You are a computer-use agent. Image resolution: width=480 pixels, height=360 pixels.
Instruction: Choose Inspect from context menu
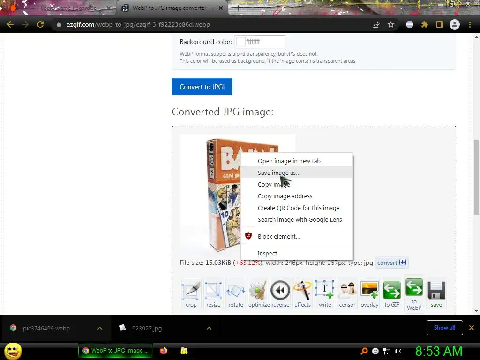[297, 253]
